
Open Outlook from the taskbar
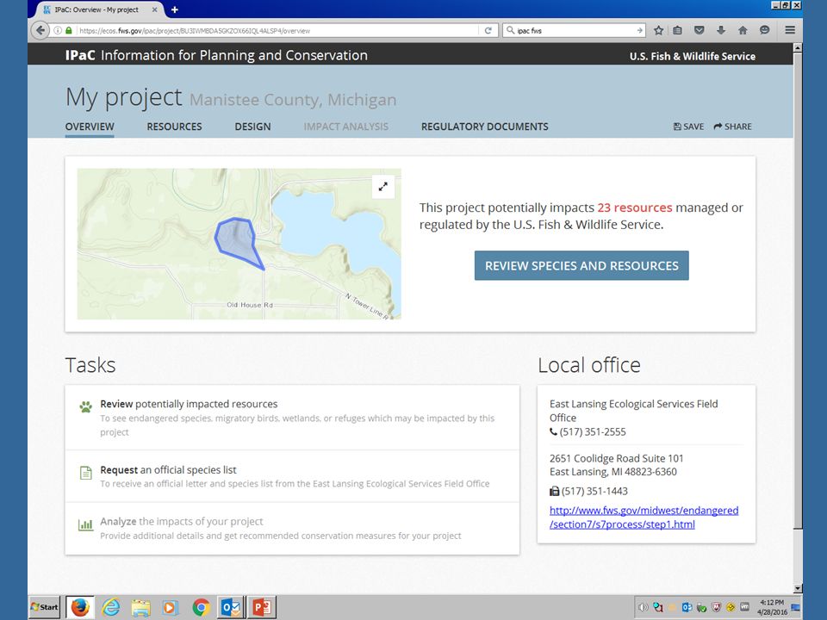tap(231, 607)
